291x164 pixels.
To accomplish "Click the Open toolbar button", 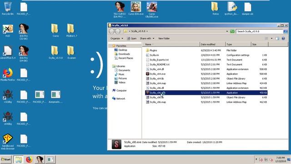I will click(x=132, y=38).
